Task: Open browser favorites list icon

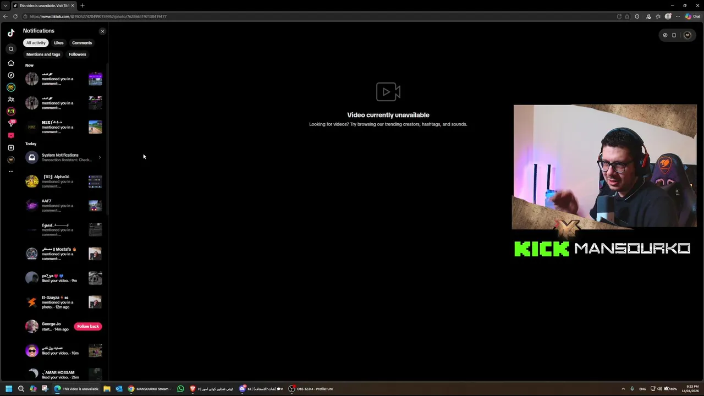Action: point(658,16)
